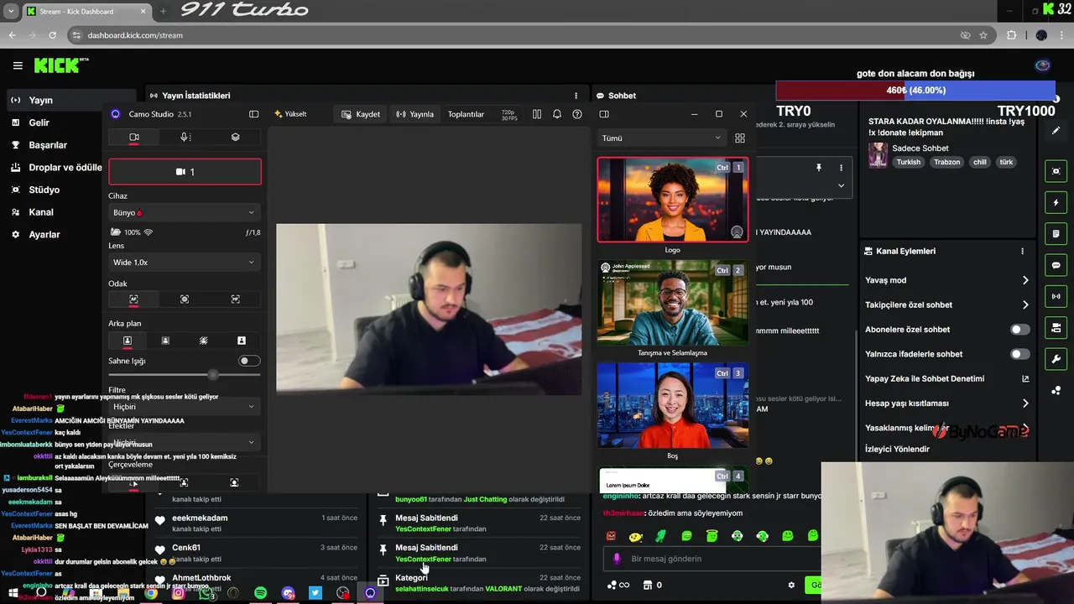Select the Tanışma ve Selamlaşma scene thumbnail
Screen dimensions: 1074x604
pyautogui.click(x=673, y=302)
